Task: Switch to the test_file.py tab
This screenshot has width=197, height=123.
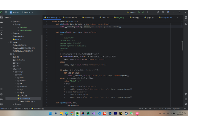Action: [x=119, y=17]
